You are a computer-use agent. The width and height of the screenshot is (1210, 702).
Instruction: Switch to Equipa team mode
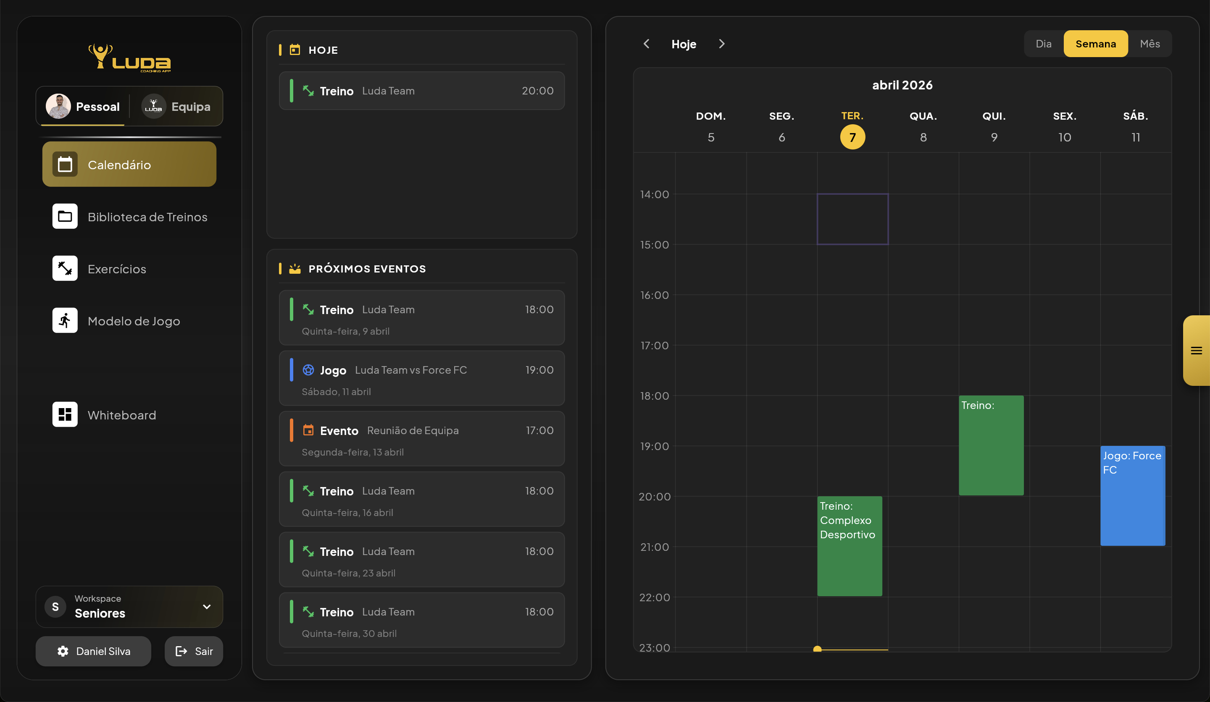coord(176,107)
